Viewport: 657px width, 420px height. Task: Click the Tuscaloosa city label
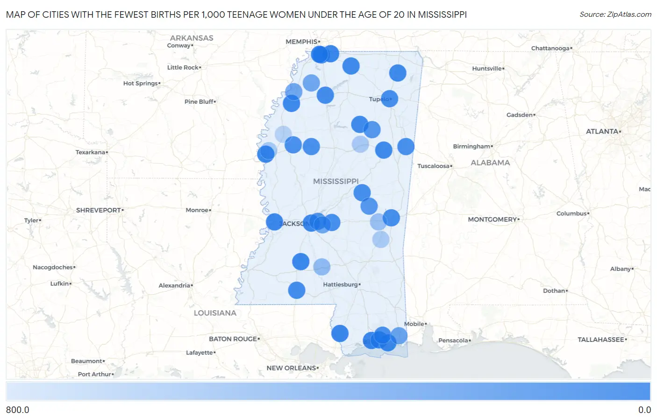click(433, 166)
